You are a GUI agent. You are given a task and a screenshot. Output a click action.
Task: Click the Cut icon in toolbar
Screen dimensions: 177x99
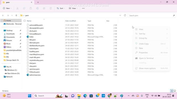17,8
